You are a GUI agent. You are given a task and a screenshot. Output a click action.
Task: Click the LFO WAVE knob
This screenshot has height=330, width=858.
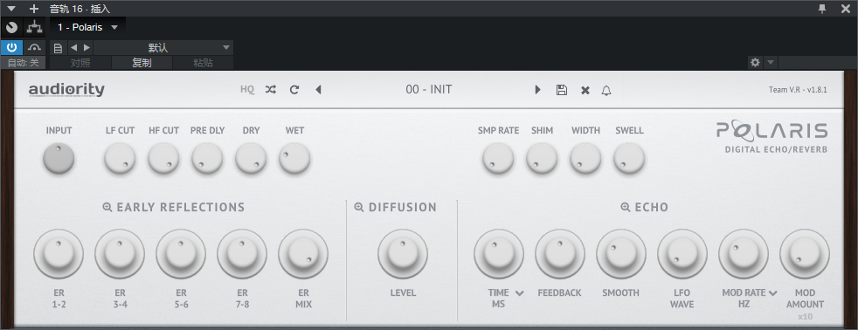click(x=682, y=254)
